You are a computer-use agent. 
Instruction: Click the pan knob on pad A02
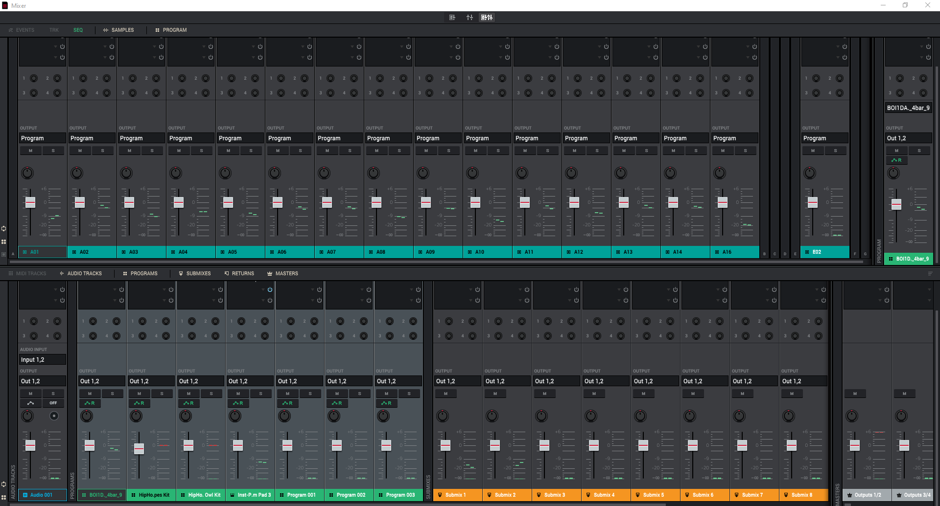click(77, 173)
